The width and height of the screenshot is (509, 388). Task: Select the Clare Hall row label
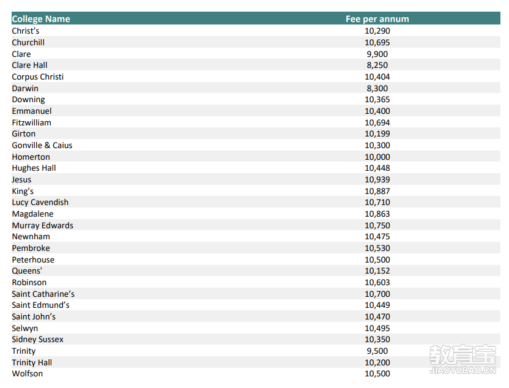tap(29, 65)
